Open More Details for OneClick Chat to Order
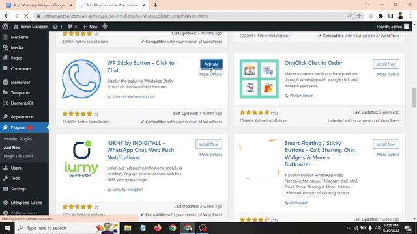Image resolution: width=417 pixels, height=234 pixels. click(388, 75)
